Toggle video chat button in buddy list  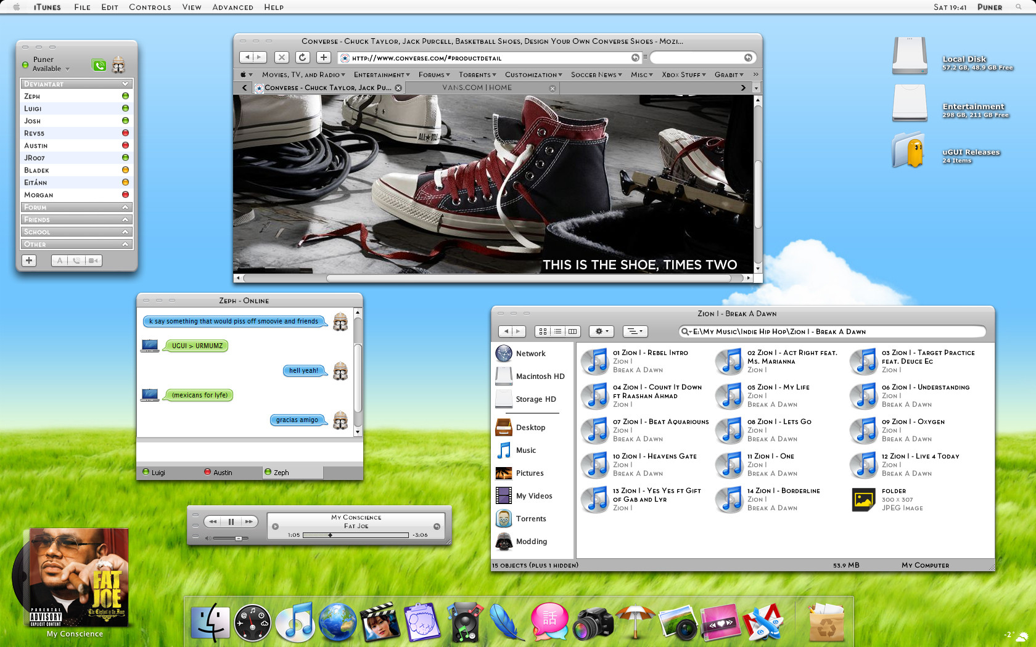pos(93,261)
